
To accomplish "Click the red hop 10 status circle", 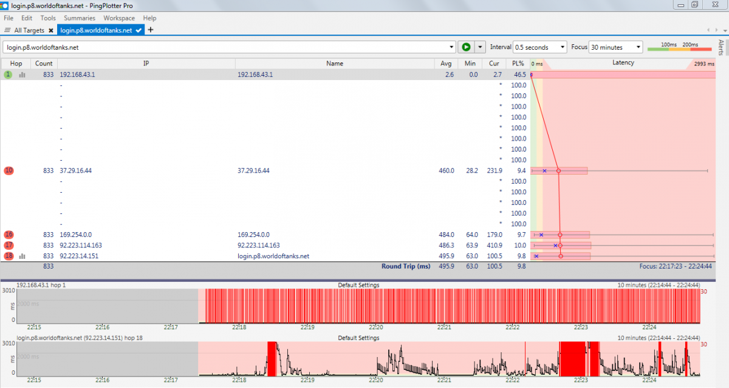I will pos(9,171).
